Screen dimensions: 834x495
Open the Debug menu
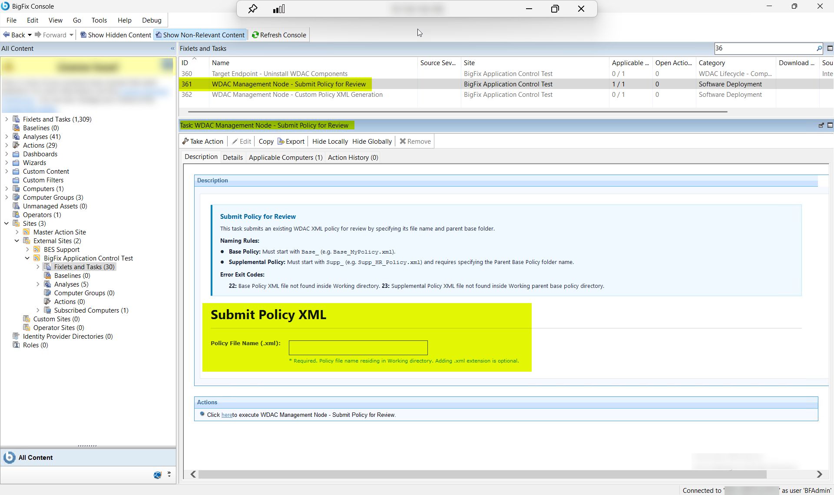(152, 20)
